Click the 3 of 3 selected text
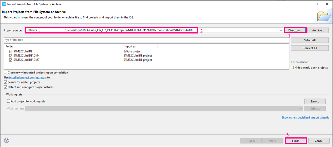The width and height of the screenshot is (333, 147). 299,62
